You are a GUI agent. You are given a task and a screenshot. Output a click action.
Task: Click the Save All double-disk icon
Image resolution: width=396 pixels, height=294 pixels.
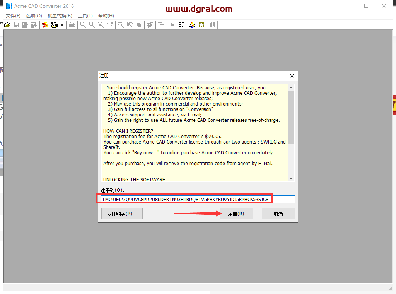click(25, 25)
